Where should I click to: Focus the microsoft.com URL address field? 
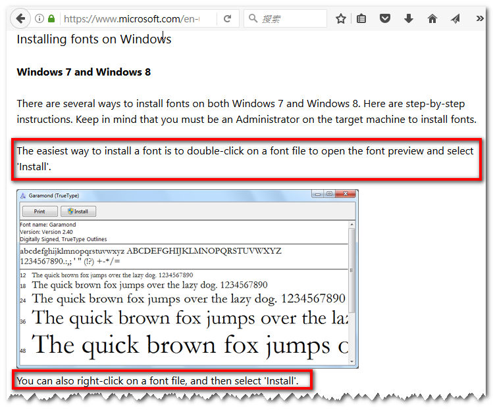pyautogui.click(x=132, y=19)
